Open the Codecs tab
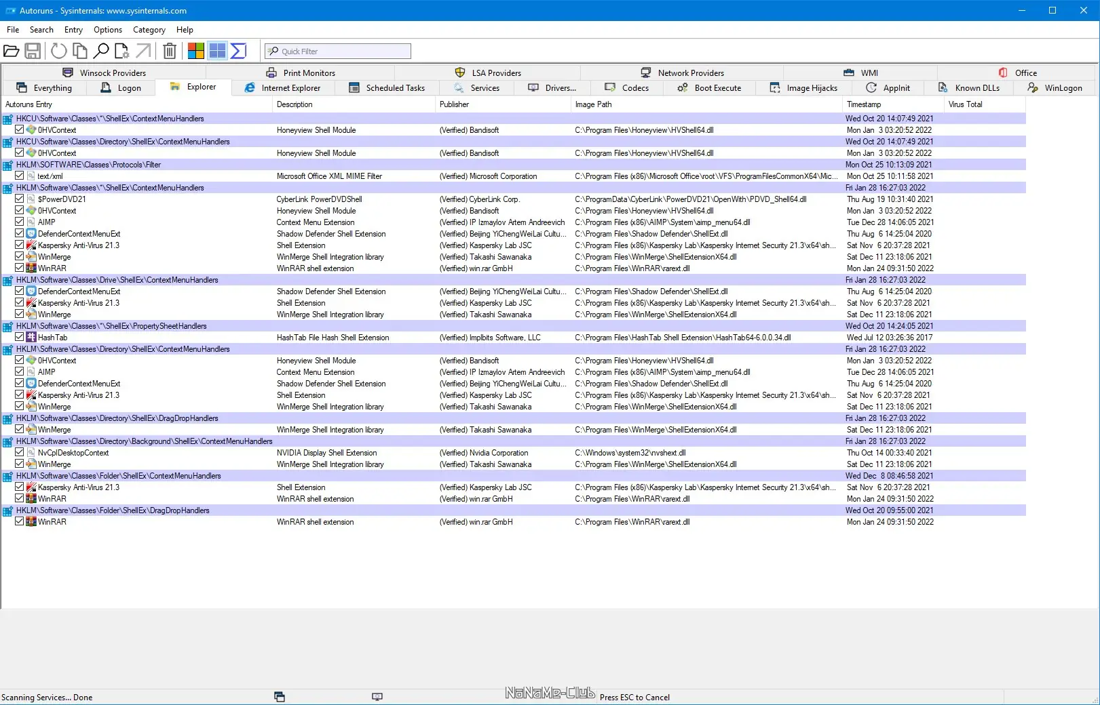 627,88
